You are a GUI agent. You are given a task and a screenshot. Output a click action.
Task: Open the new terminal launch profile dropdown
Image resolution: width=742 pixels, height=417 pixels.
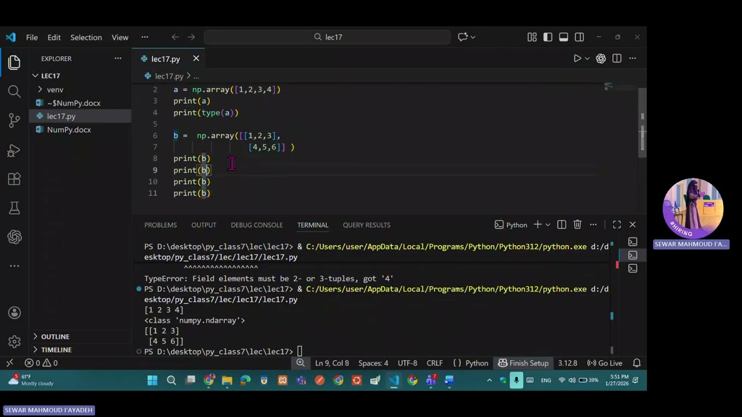(x=547, y=225)
